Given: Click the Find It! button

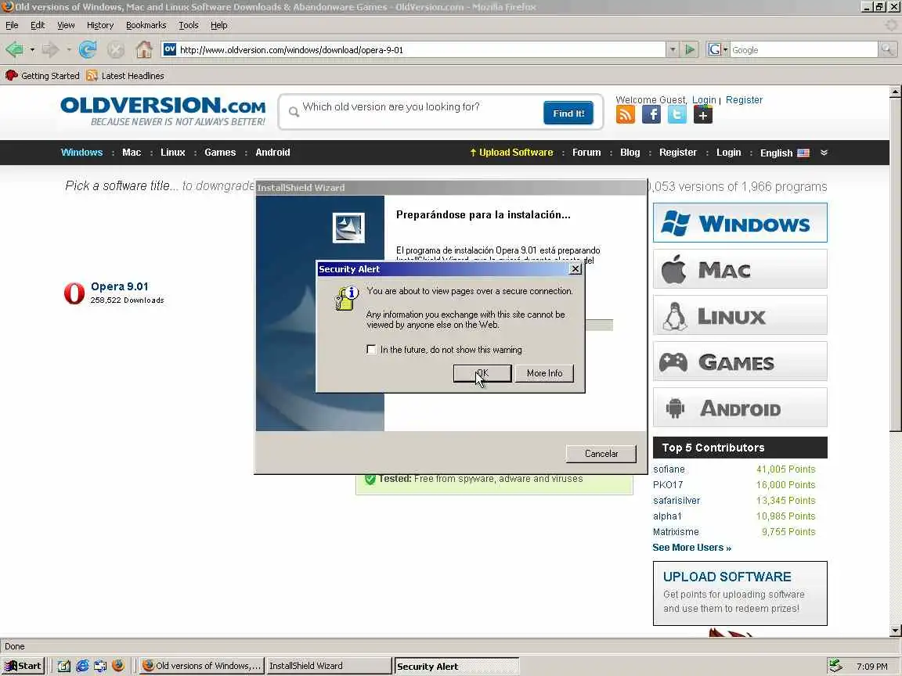Looking at the screenshot, I should tap(568, 113).
